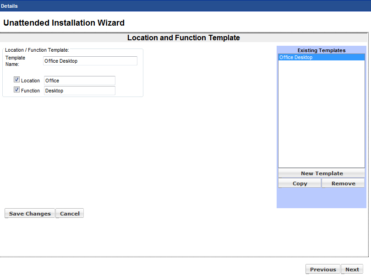Screen dimensions: 371x275
Task: Go to the Previous wizard step
Action: point(323,270)
